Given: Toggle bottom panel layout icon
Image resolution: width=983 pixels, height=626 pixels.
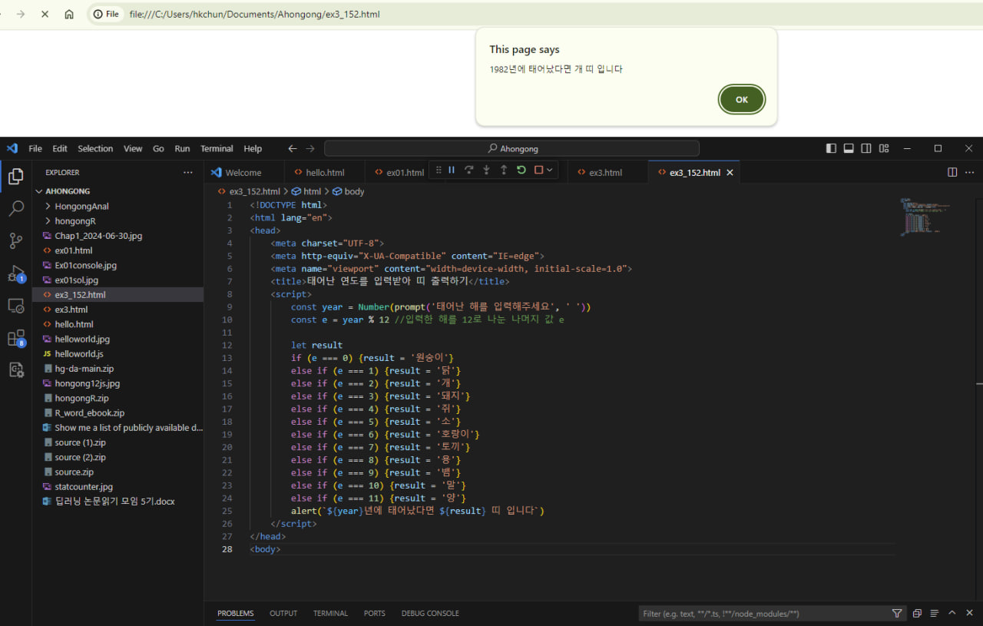Looking at the screenshot, I should (x=849, y=148).
